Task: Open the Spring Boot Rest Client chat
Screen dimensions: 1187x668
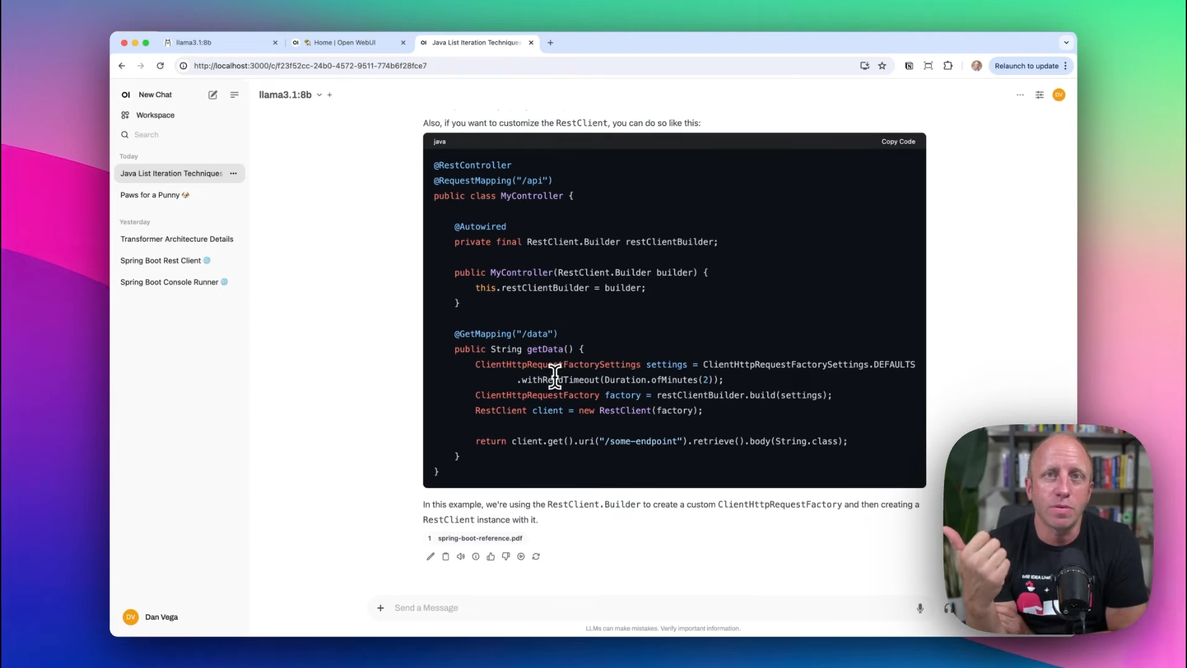Action: 161,260
